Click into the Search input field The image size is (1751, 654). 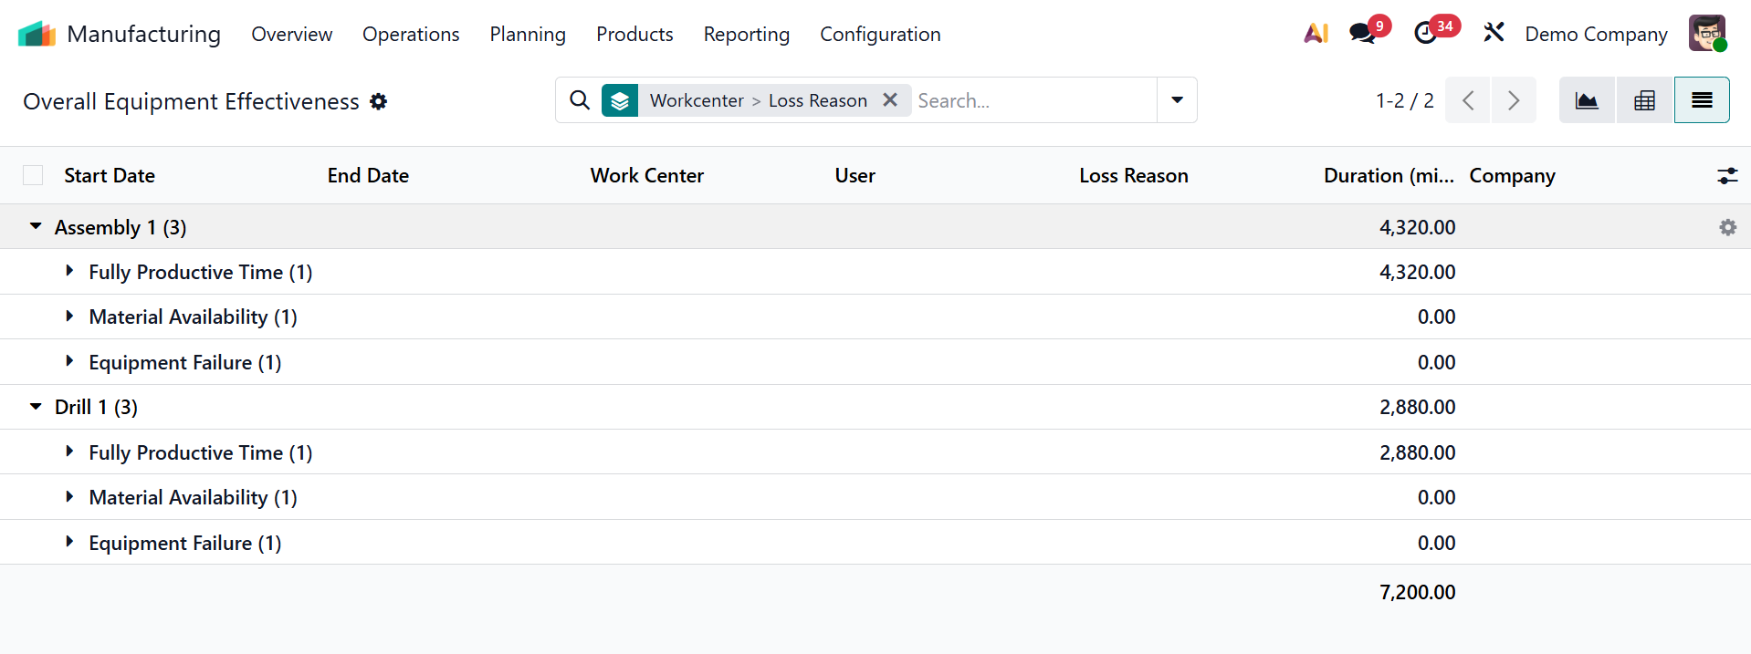pyautogui.click(x=1032, y=100)
